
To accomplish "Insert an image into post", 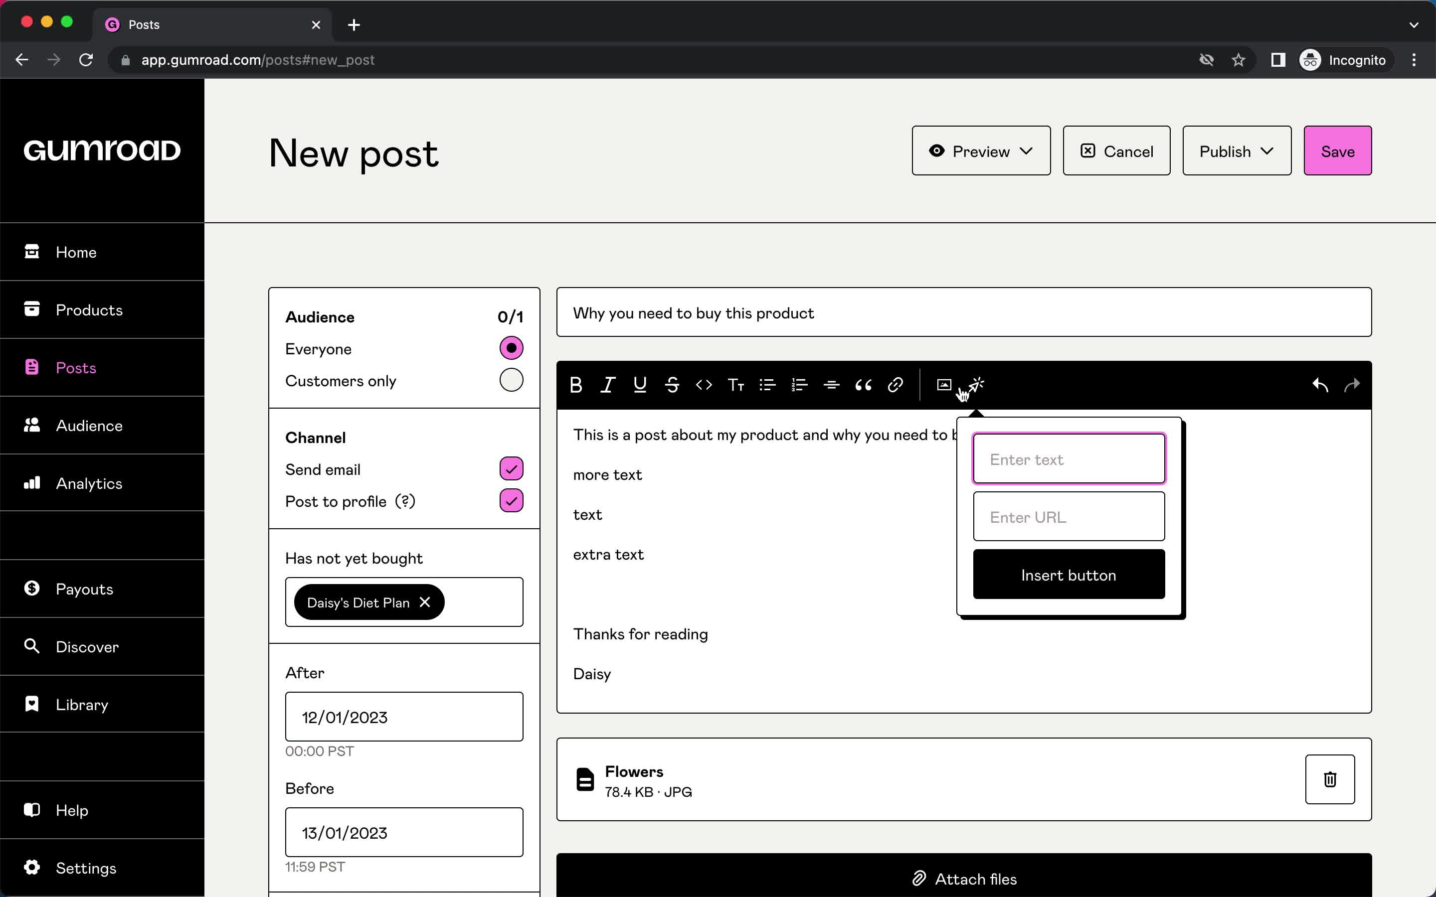I will [944, 383].
